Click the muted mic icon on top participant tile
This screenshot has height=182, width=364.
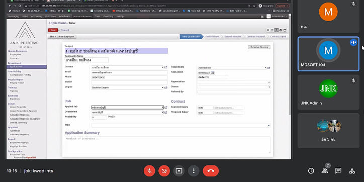353,4
